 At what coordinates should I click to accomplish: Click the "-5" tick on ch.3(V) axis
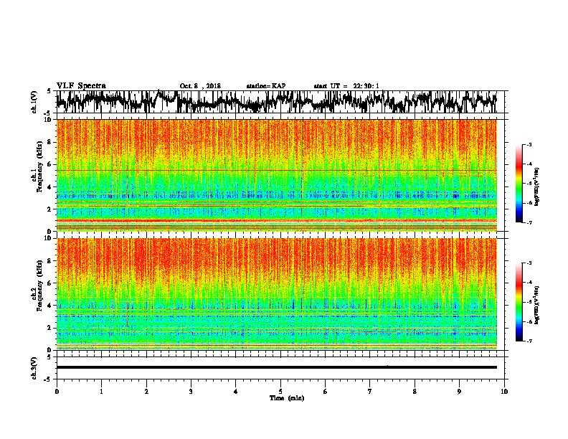pyautogui.click(x=48, y=379)
